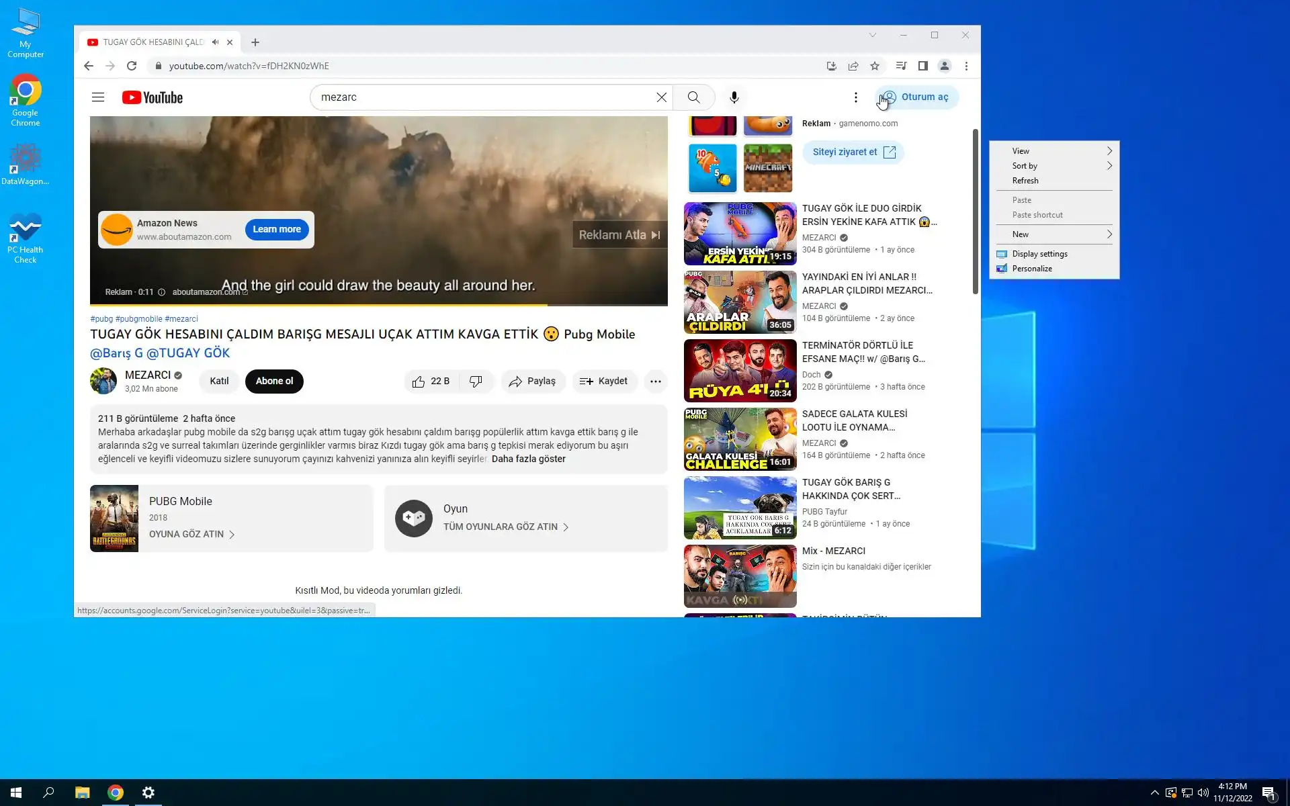Click Oturum aç sign-in button

pos(916,97)
